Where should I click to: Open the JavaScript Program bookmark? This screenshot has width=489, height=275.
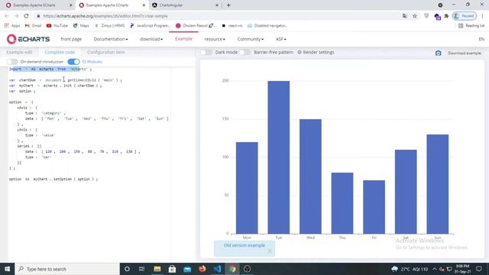coord(151,25)
